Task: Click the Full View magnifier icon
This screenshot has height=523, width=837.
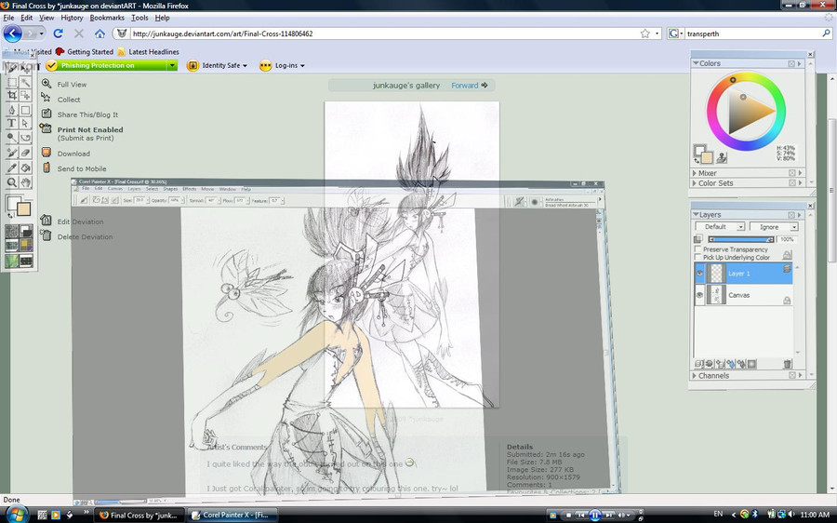Action: pyautogui.click(x=46, y=84)
